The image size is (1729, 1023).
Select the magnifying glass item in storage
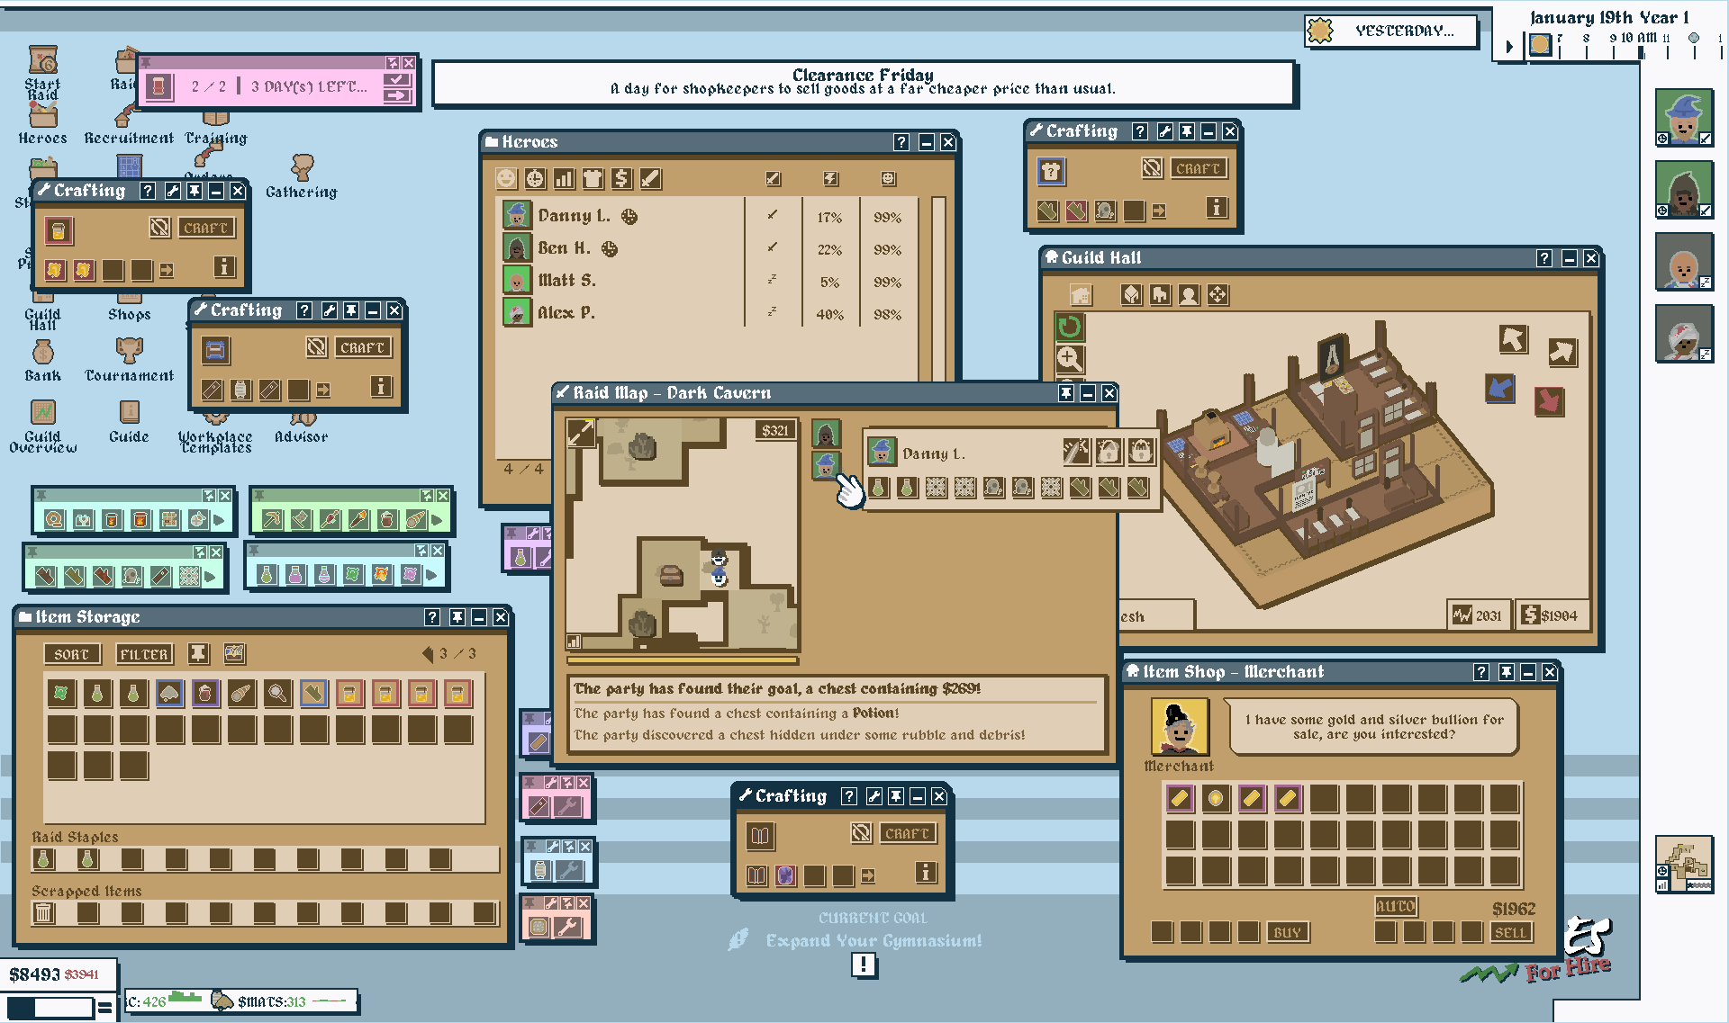[x=277, y=693]
